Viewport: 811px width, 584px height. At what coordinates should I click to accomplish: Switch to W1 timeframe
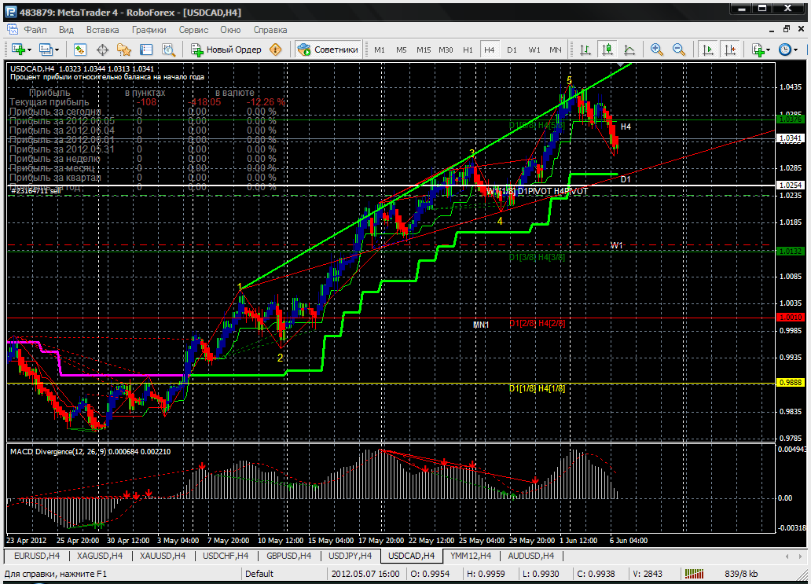coord(534,50)
